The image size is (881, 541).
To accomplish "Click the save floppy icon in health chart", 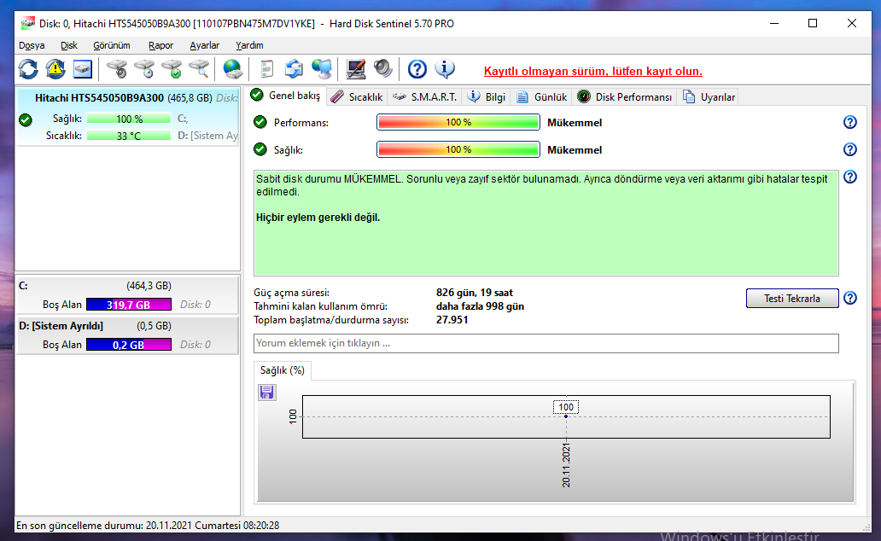I will [267, 393].
